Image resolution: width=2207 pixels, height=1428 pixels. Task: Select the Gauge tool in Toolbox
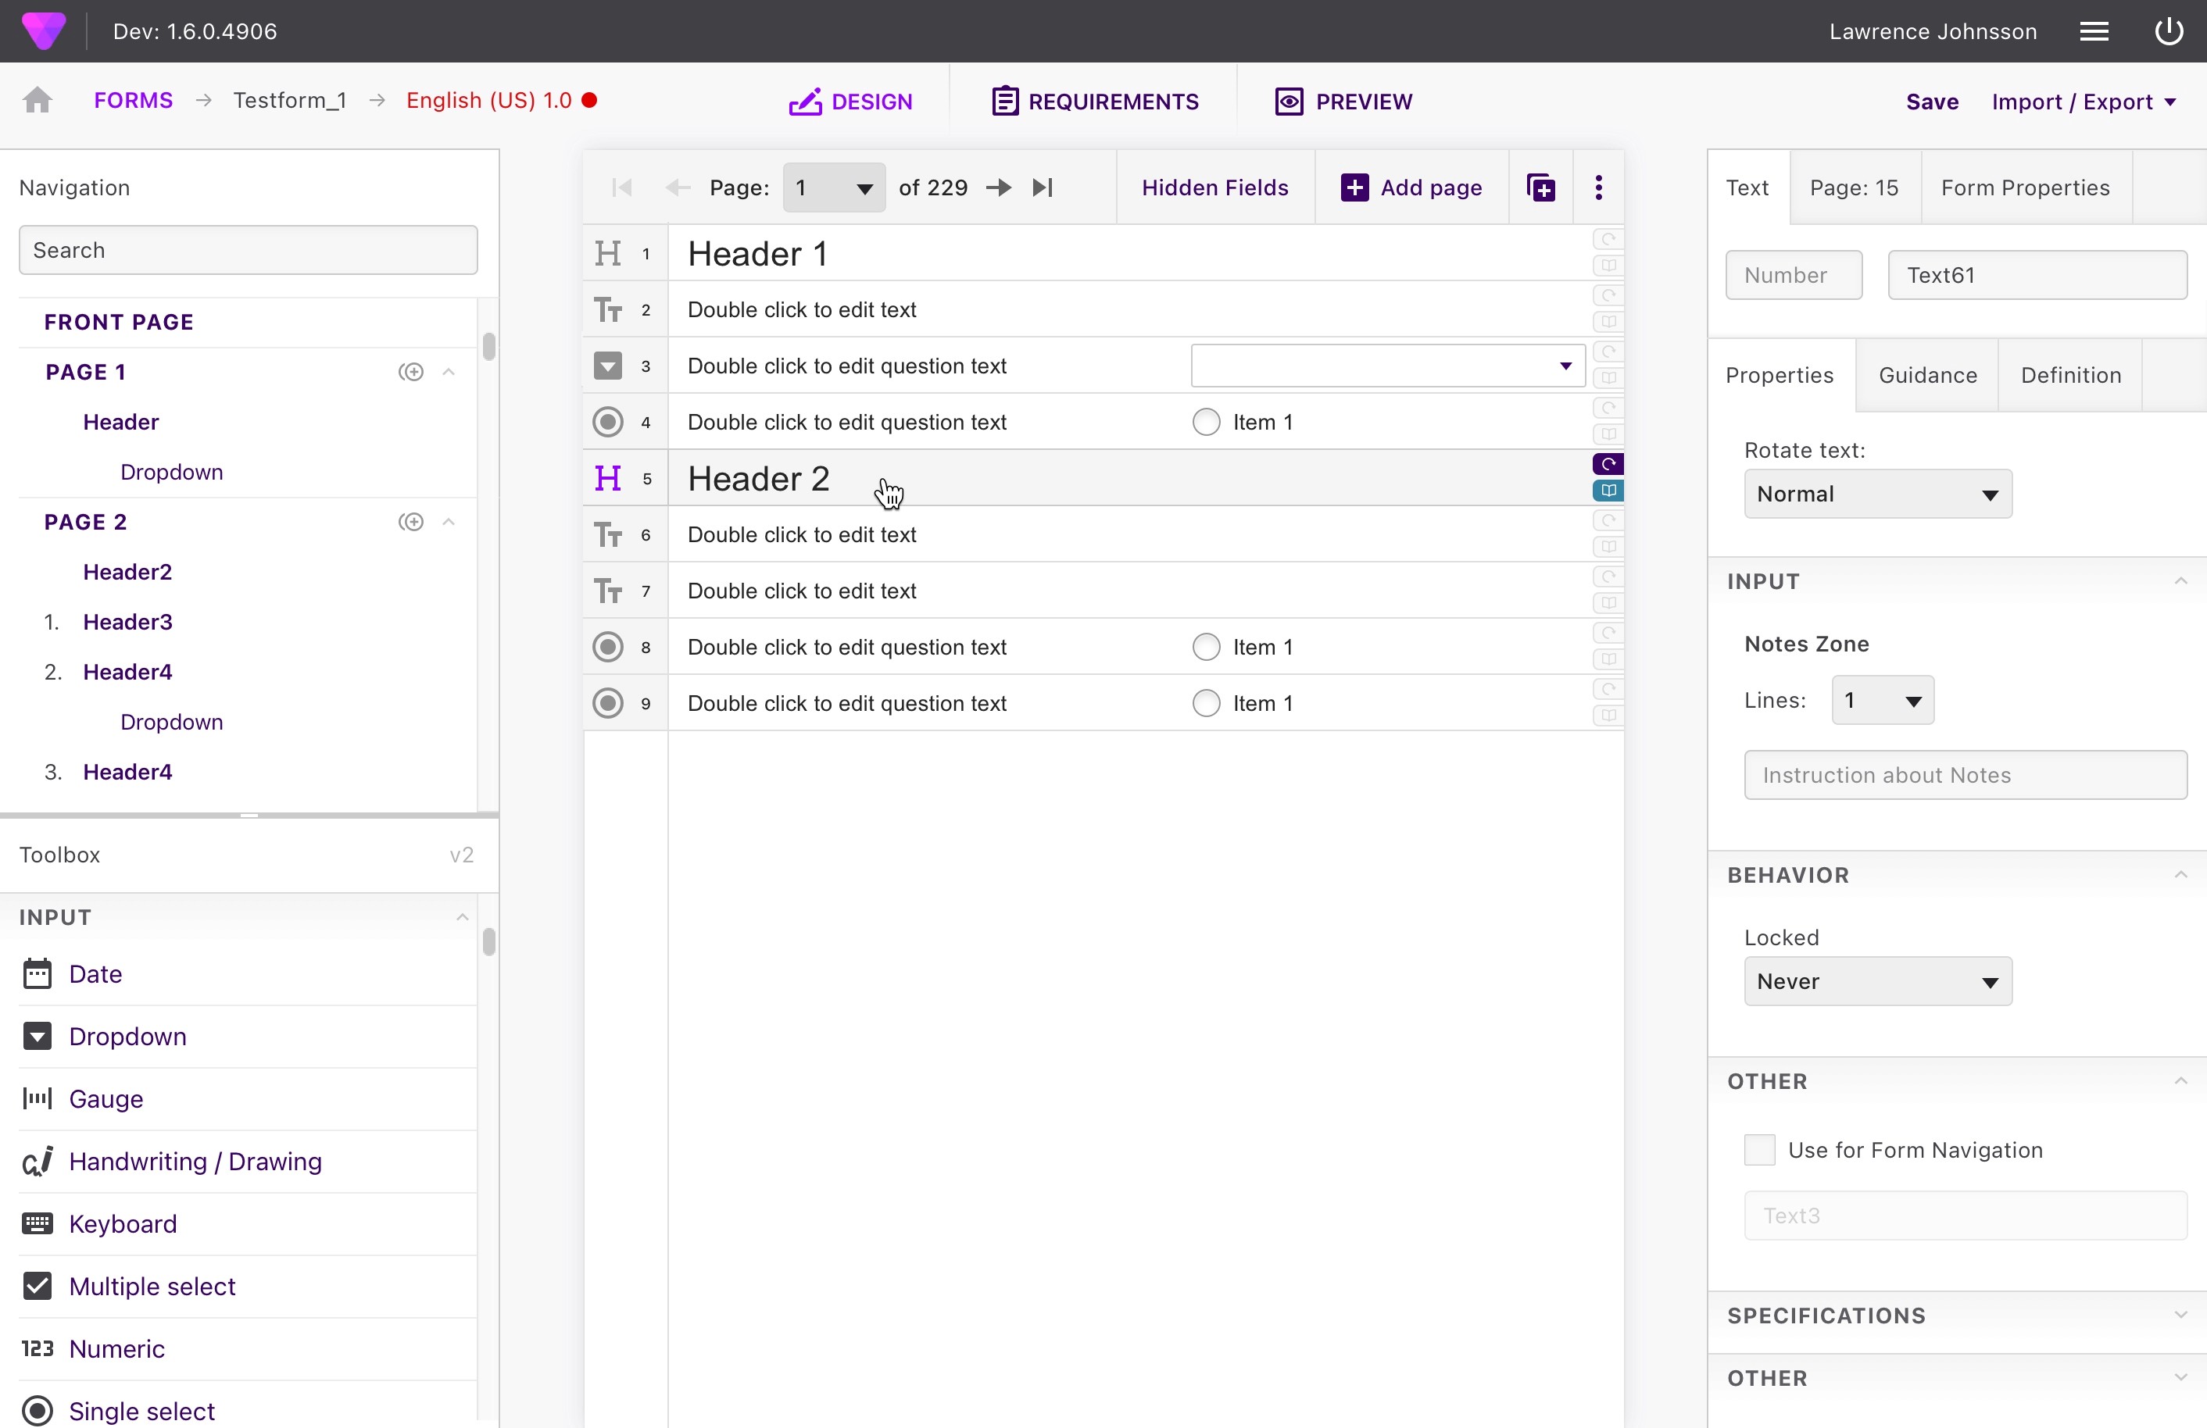[106, 1099]
